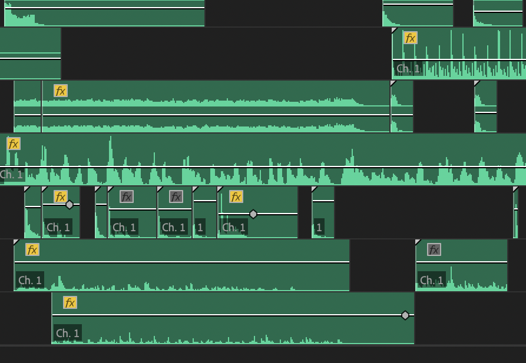Click the gray fx badge on the second short Ch. 1 clip
This screenshot has height=363, width=526.
(127, 197)
